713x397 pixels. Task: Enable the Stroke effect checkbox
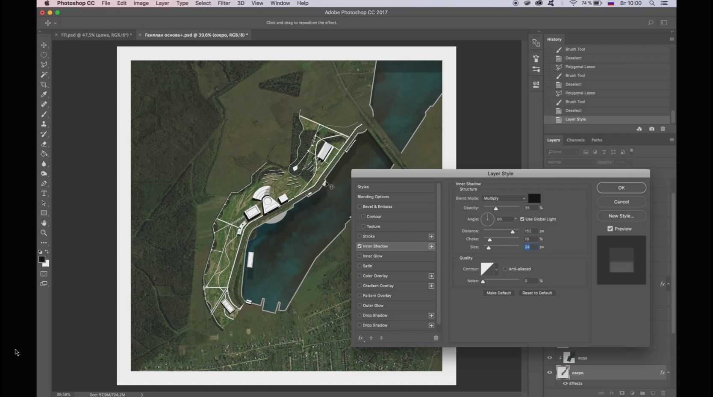tap(359, 236)
